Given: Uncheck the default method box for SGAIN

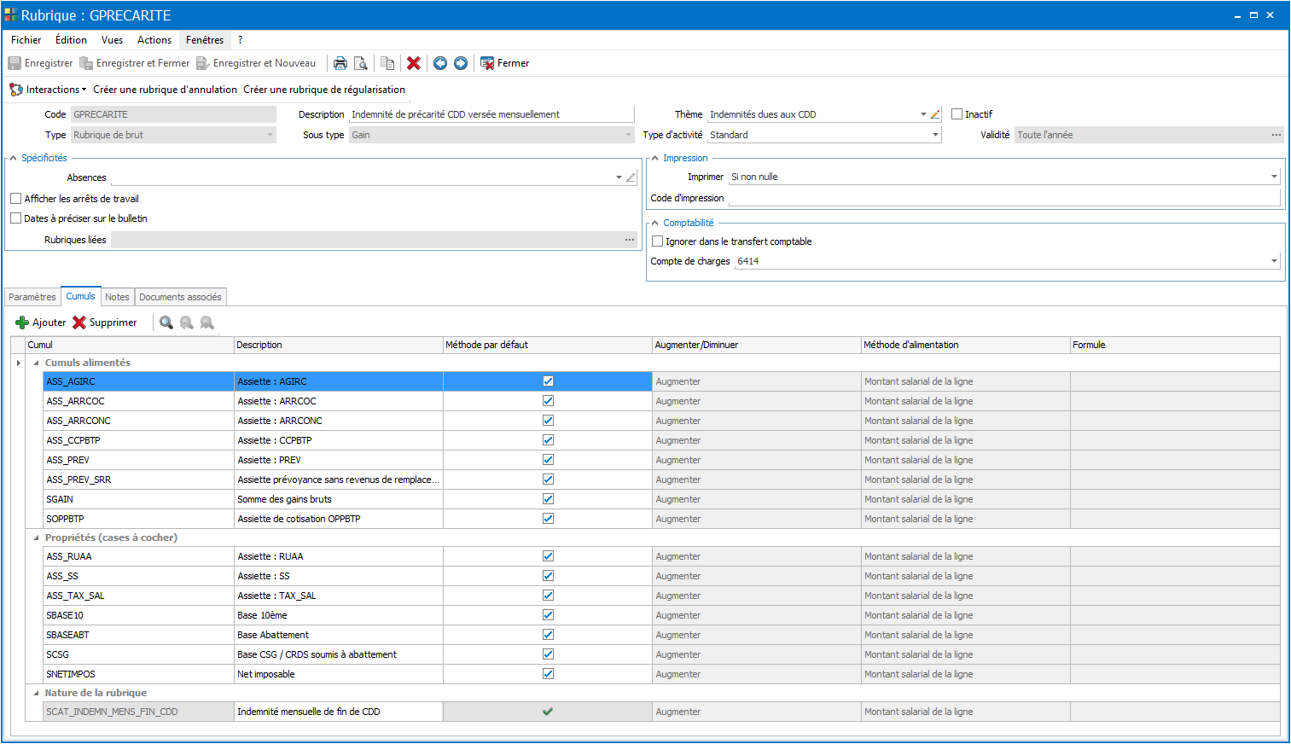Looking at the screenshot, I should tap(548, 499).
